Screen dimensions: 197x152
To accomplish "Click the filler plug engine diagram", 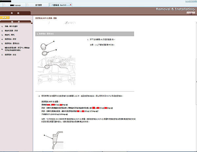I will [56, 63].
